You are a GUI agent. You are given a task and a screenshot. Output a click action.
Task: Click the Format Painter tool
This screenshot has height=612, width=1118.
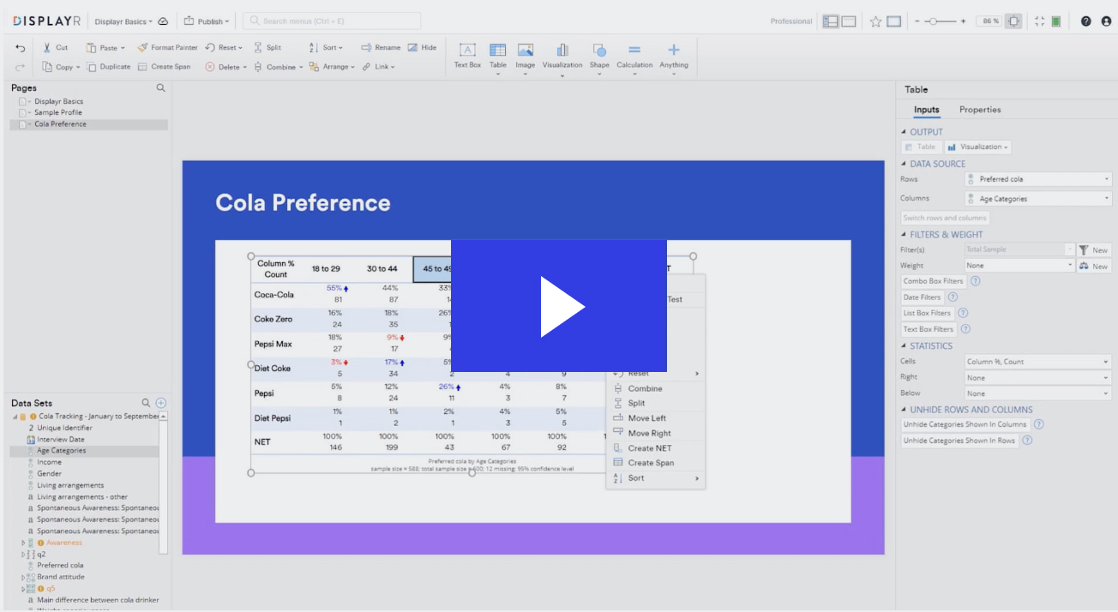tap(168, 47)
